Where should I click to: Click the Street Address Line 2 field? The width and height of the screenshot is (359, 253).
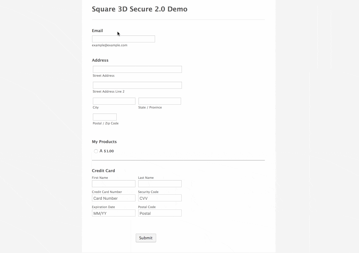pos(137,85)
